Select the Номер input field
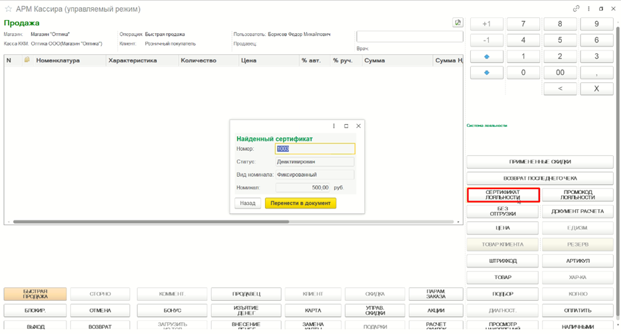The height and width of the screenshot is (334, 621). coord(315,149)
